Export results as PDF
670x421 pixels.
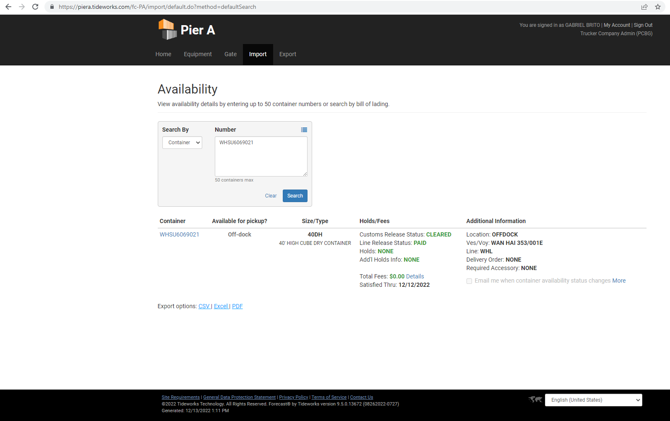coord(237,306)
